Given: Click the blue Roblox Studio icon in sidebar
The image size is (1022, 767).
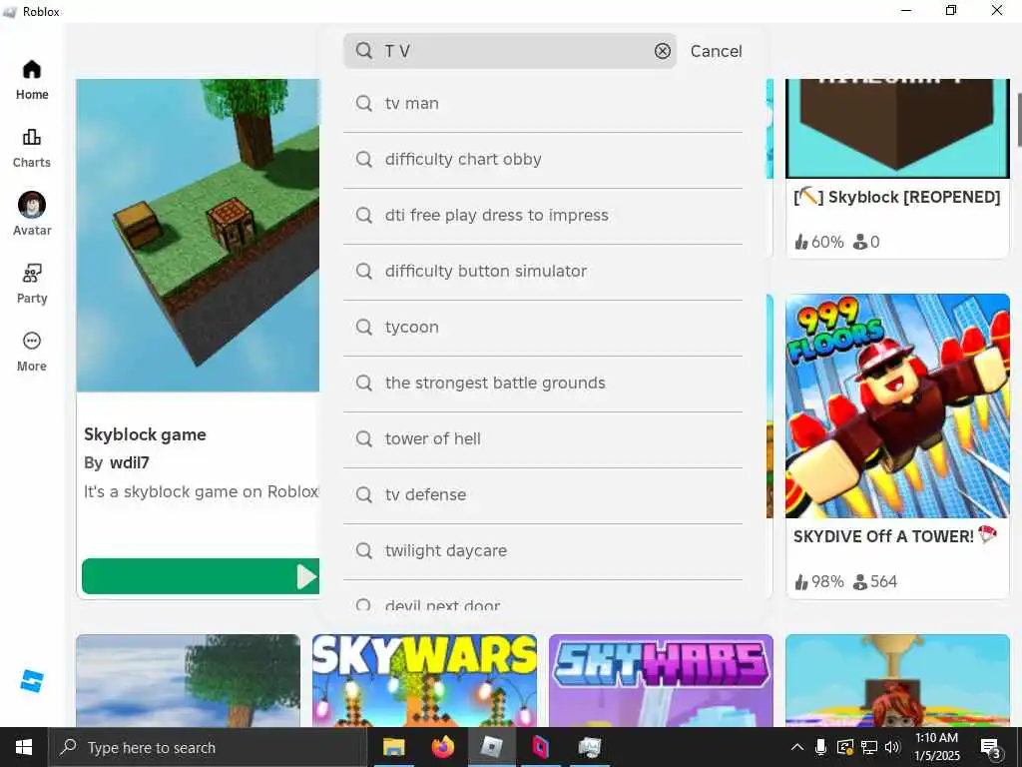Looking at the screenshot, I should [31, 680].
